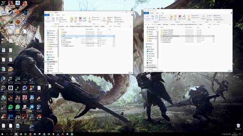Create a New folder in the mods window
This screenshot has width=243, height=136.
[189, 17]
